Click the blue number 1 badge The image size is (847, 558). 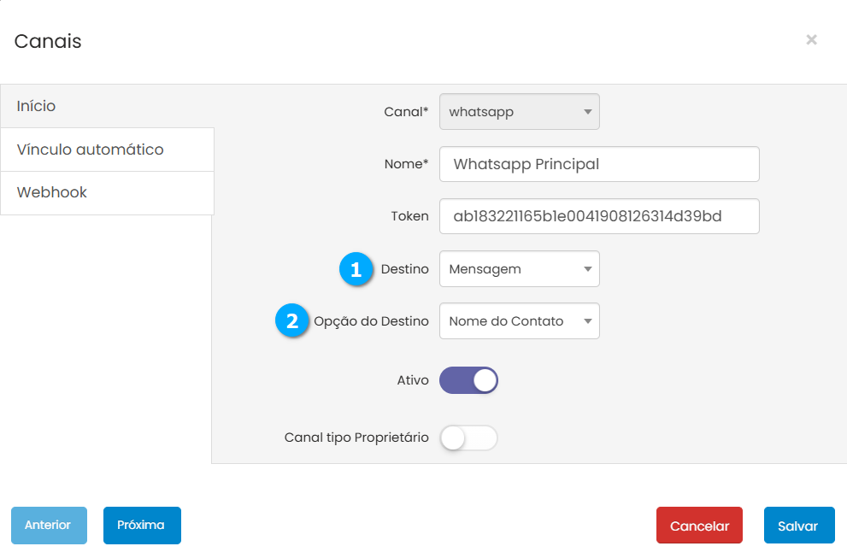356,269
